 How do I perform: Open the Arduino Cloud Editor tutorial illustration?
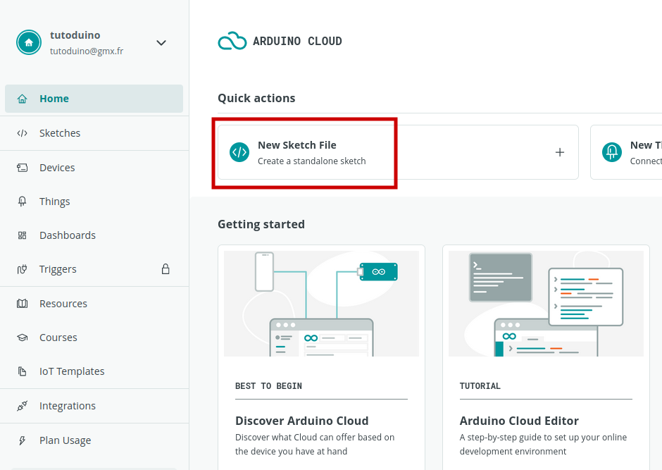[546, 304]
